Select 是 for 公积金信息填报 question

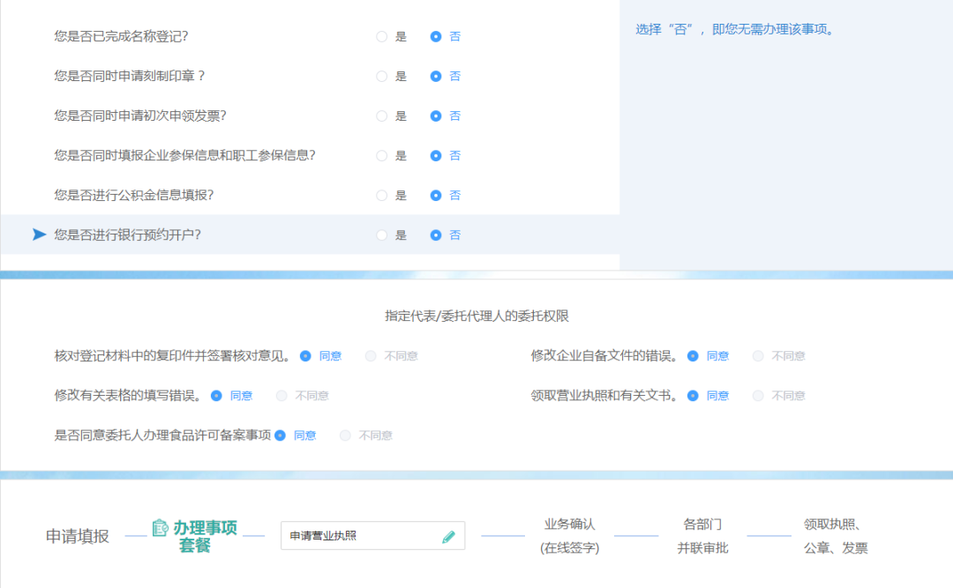tap(380, 195)
